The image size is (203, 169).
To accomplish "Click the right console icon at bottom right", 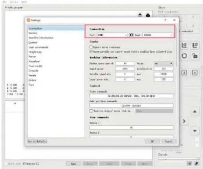I will pos(196,163).
